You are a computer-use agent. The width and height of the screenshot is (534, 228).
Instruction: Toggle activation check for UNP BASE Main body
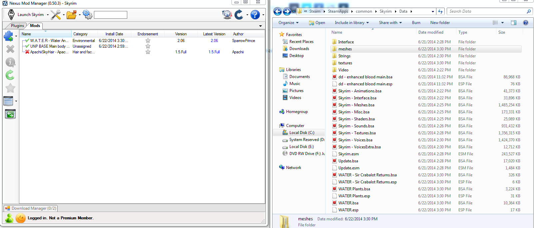click(x=27, y=46)
